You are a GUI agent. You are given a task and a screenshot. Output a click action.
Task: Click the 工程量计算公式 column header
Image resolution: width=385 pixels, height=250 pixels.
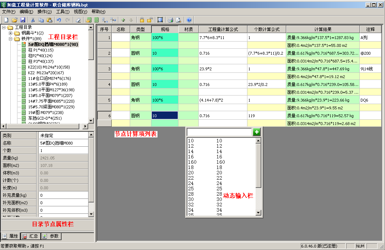223,29
